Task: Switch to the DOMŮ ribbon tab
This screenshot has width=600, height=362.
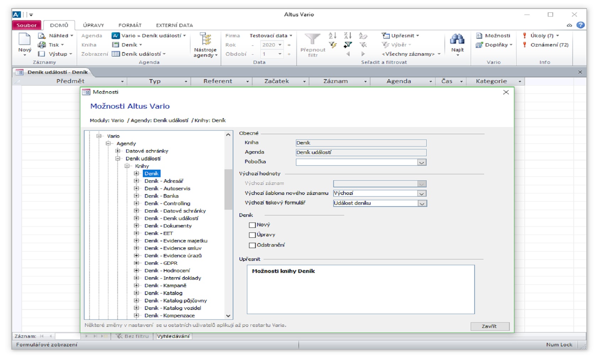Action: [x=59, y=25]
